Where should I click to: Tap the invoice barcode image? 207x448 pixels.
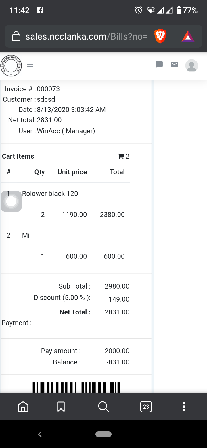coord(76,387)
